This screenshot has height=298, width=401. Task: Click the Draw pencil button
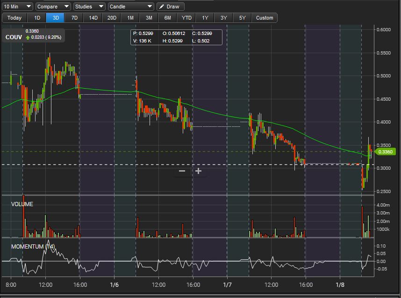pyautogui.click(x=170, y=7)
